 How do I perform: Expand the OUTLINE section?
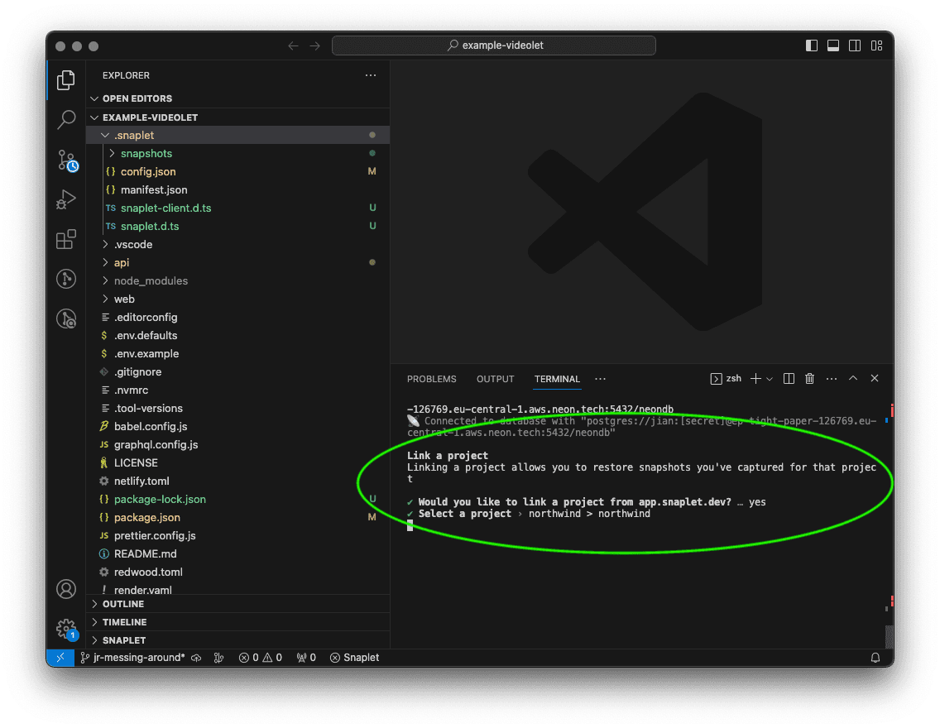tap(124, 604)
